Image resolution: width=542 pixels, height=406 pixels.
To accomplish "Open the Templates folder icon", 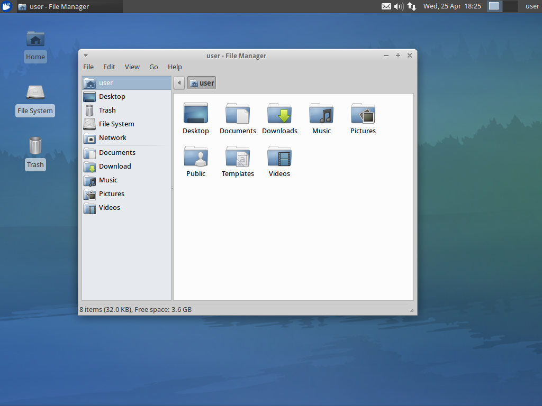I will (238, 156).
